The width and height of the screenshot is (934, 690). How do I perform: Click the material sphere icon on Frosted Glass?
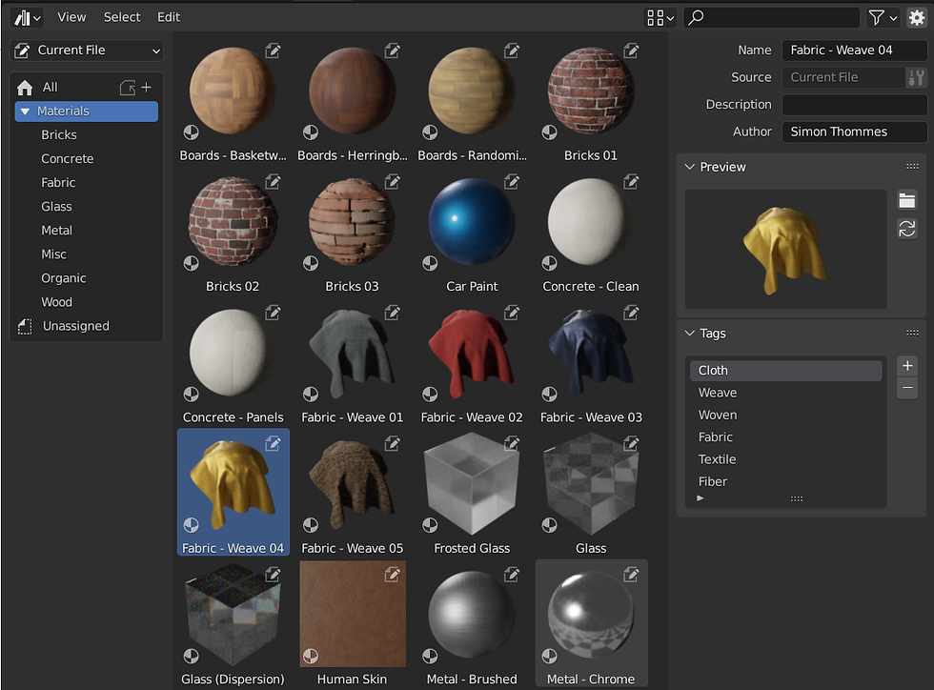(x=429, y=525)
